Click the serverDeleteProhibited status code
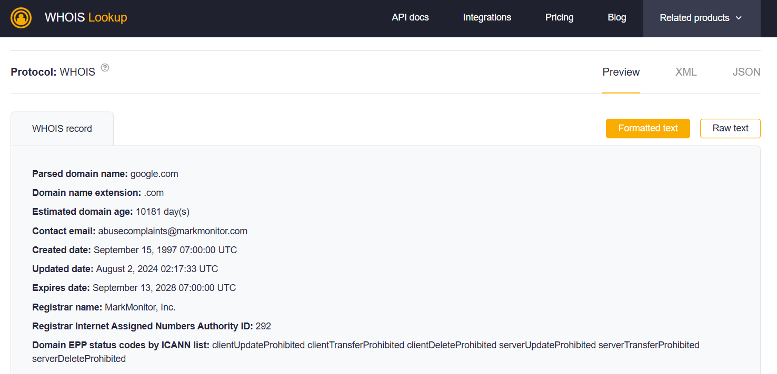The image size is (777, 374). (79, 359)
